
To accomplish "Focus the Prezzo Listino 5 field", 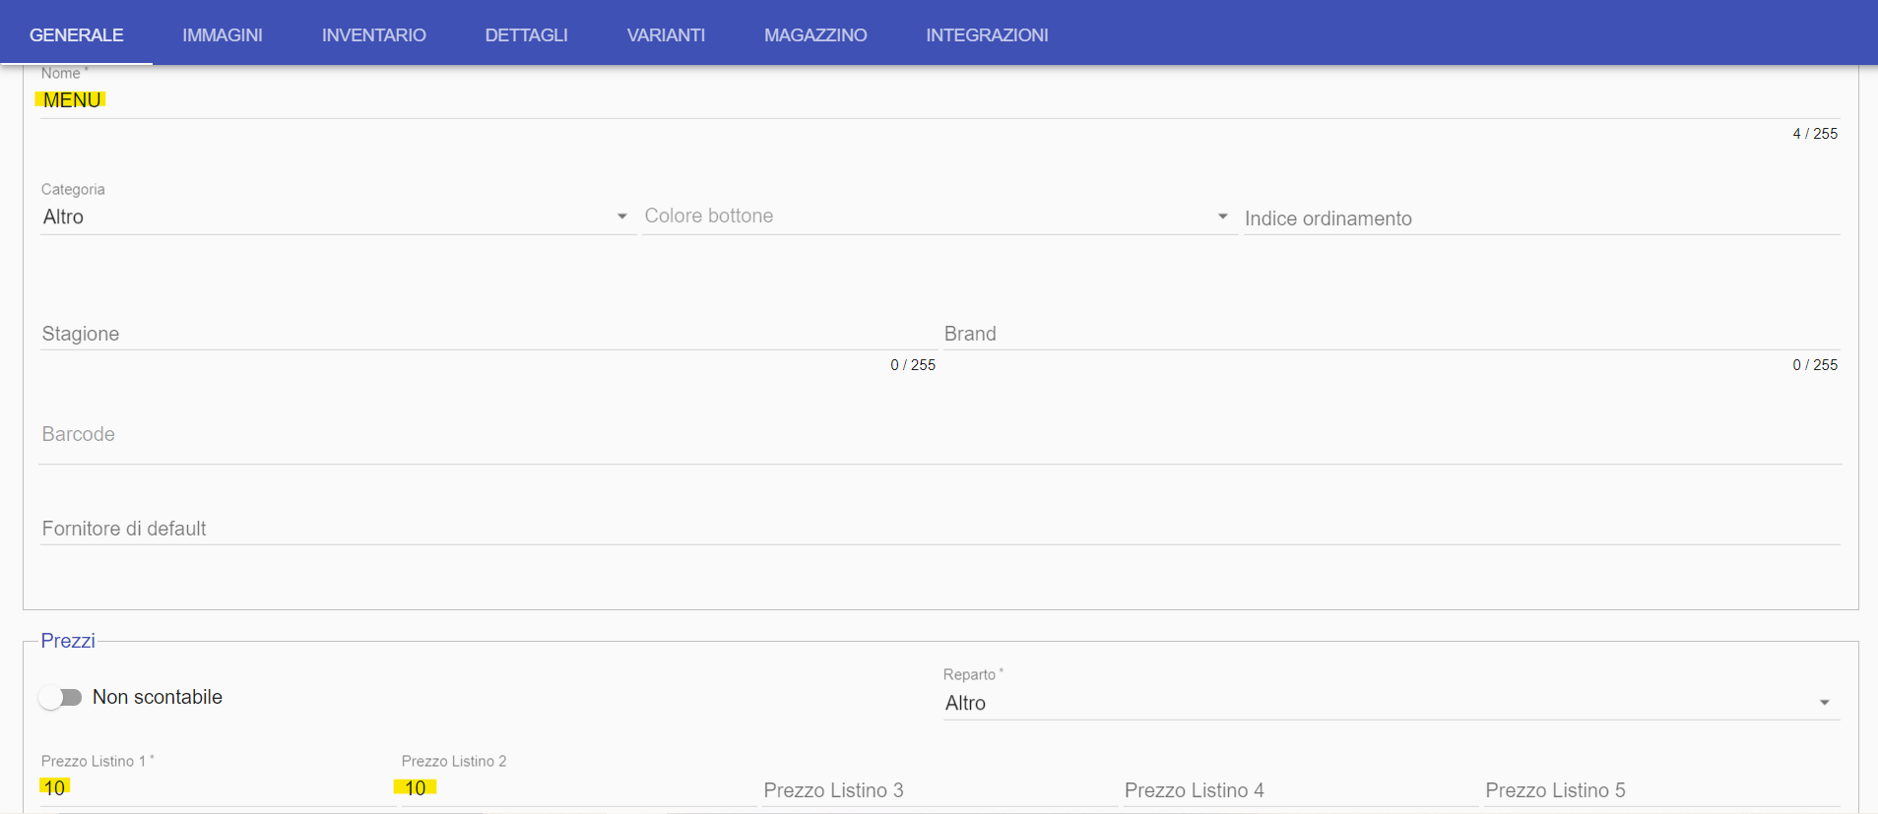I will pos(1661,790).
